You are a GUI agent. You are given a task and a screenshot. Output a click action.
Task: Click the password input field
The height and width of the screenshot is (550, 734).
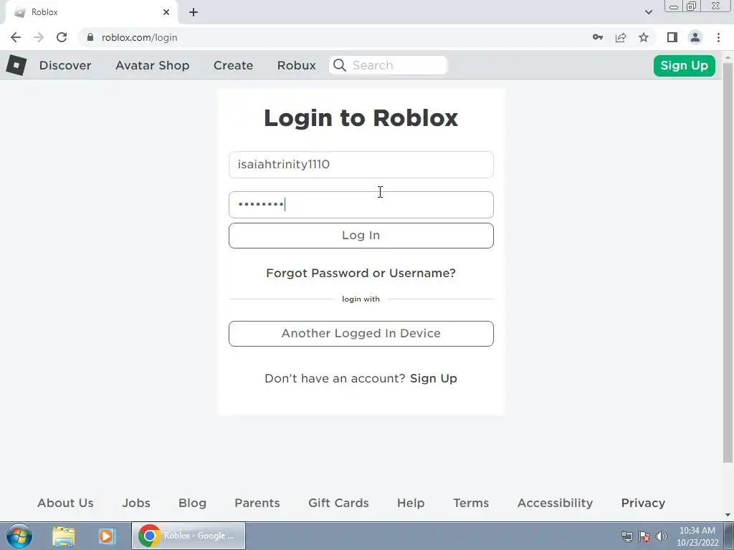(x=361, y=205)
